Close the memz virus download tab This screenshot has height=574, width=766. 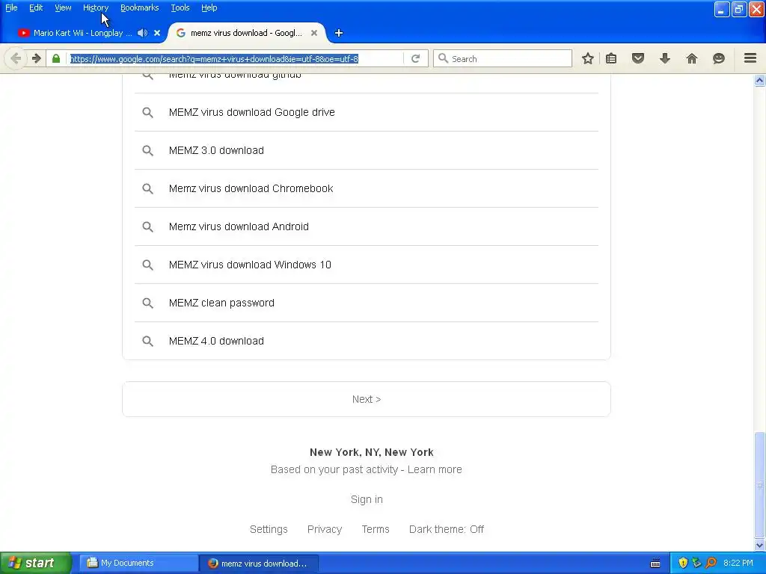click(314, 33)
